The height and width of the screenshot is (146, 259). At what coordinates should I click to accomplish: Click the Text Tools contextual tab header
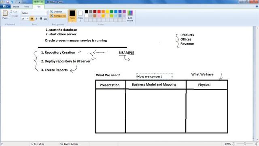pyautogui.click(x=38, y=2)
